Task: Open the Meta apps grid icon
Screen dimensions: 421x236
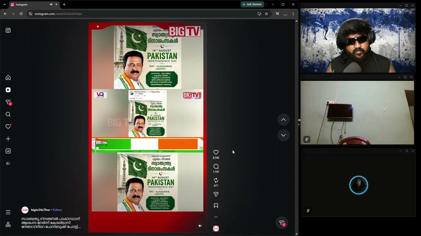Action: click(x=8, y=225)
